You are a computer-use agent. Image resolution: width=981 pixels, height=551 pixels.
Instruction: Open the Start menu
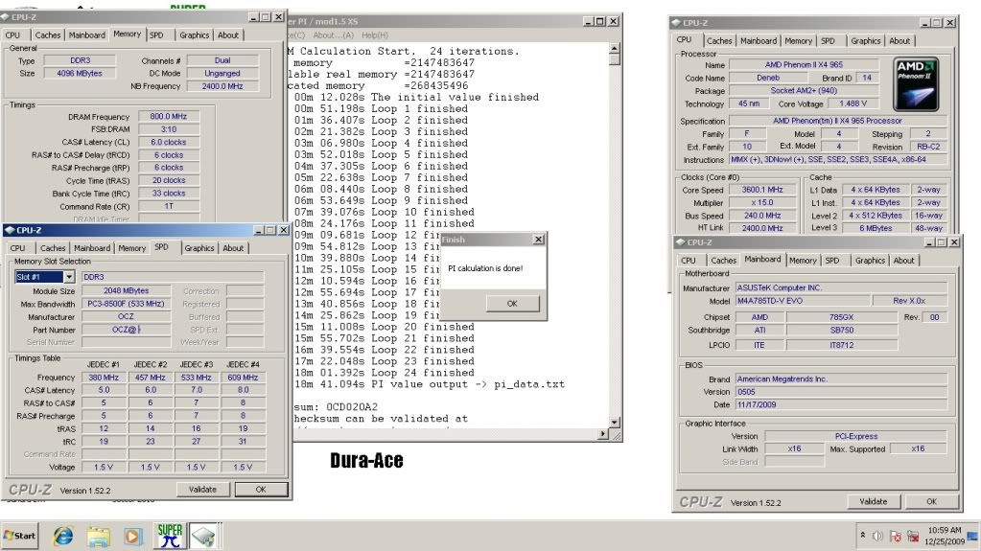point(20,536)
